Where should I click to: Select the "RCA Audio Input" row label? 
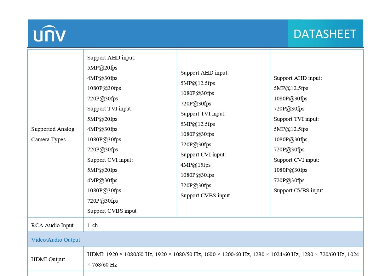[x=52, y=225]
